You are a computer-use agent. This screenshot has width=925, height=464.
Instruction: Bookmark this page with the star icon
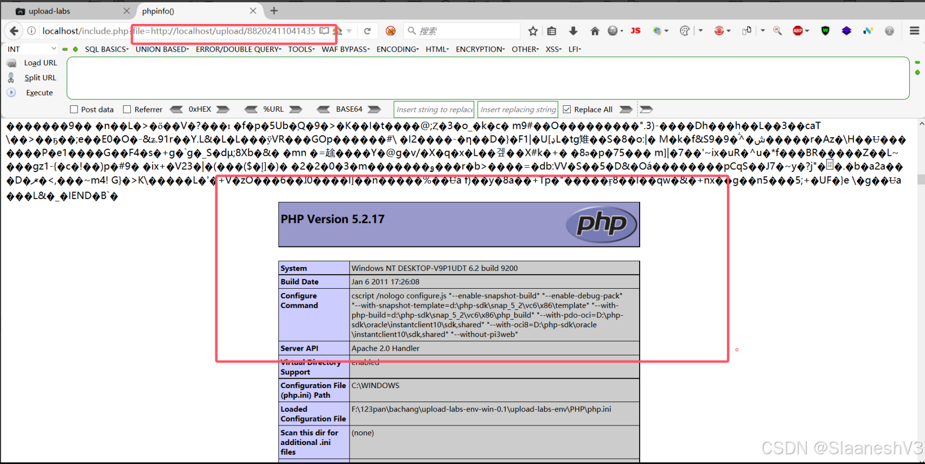point(533,31)
